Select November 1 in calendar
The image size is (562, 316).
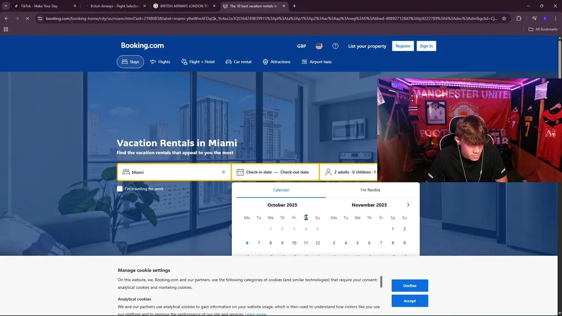tap(393, 229)
